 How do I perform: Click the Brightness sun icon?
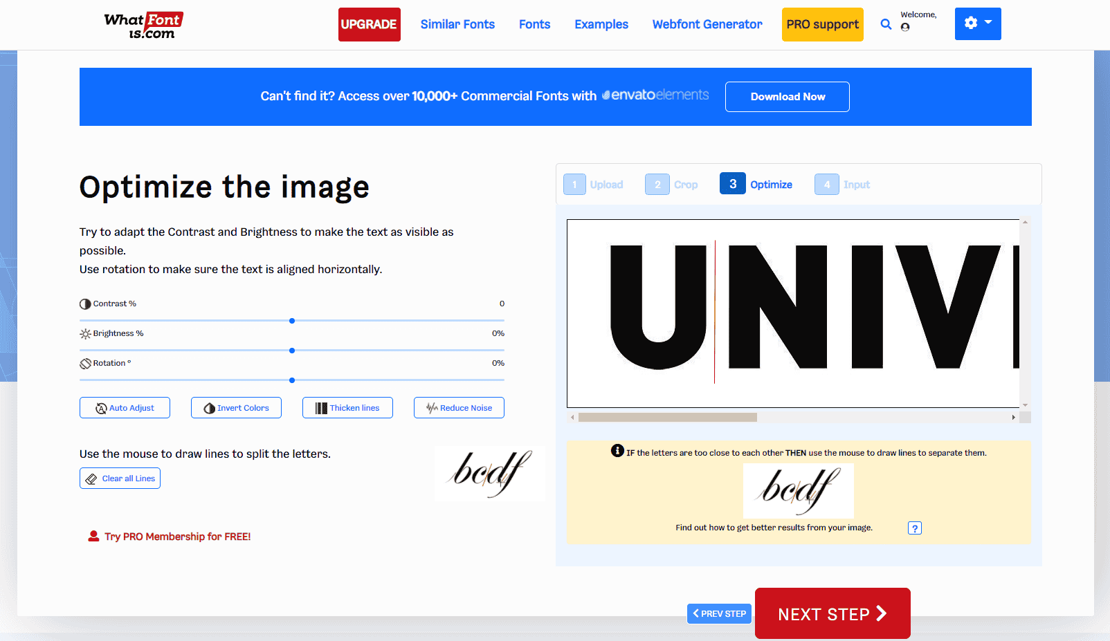coord(85,333)
